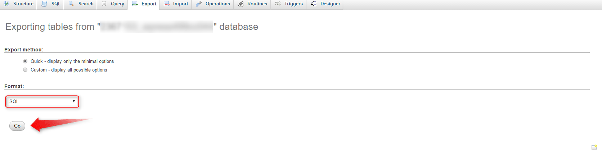Click the Structure tab's table icon

(x=6, y=4)
